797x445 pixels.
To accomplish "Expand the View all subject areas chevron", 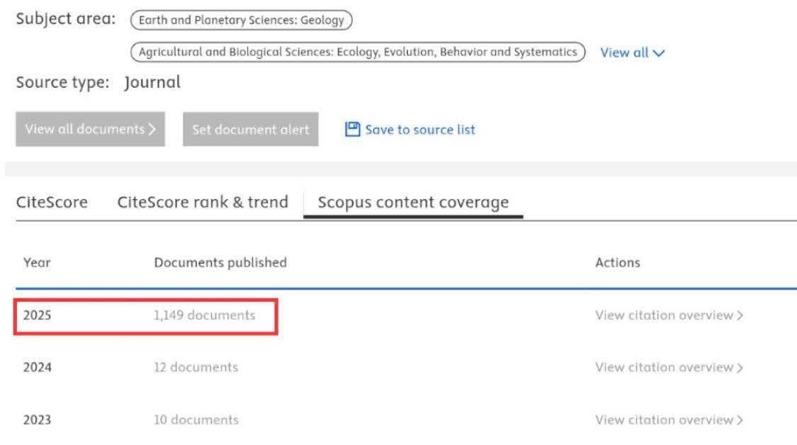I will (660, 53).
